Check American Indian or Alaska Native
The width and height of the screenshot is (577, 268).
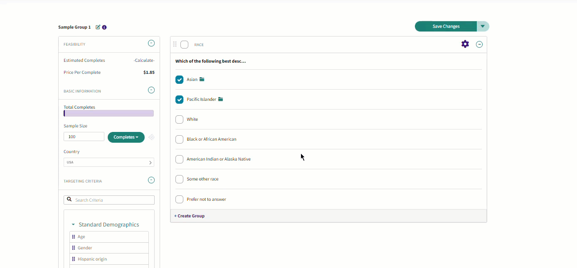[179, 159]
